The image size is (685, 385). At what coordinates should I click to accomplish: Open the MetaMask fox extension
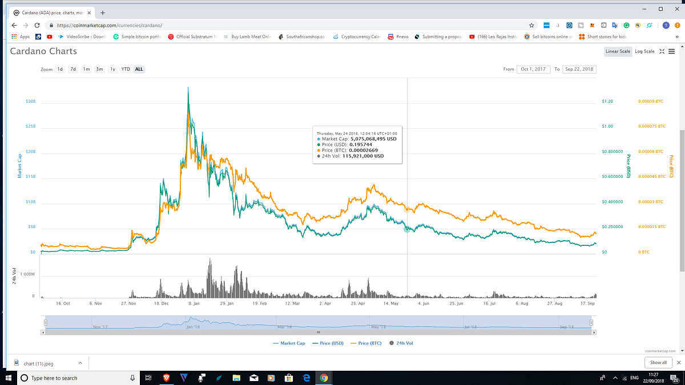(591, 25)
